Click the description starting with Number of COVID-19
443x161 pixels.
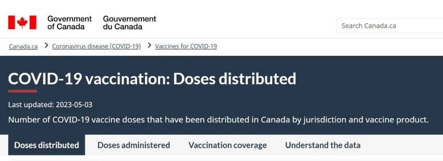coord(218,120)
